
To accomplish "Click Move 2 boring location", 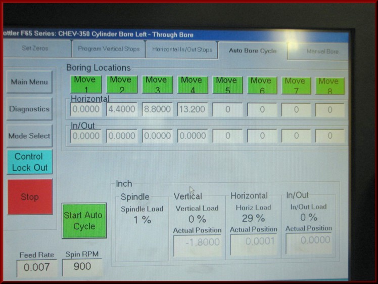I will pyautogui.click(x=122, y=85).
